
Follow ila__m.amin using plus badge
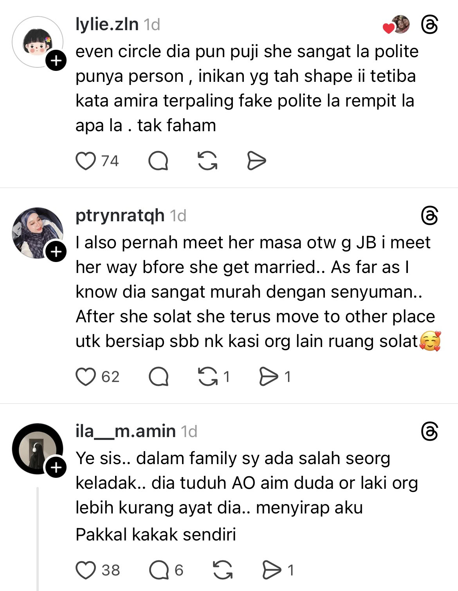[x=56, y=468]
